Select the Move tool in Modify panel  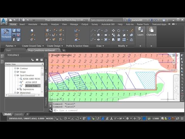click(113, 31)
